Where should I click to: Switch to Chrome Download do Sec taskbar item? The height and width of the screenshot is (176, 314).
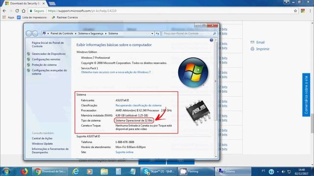pos(50,172)
